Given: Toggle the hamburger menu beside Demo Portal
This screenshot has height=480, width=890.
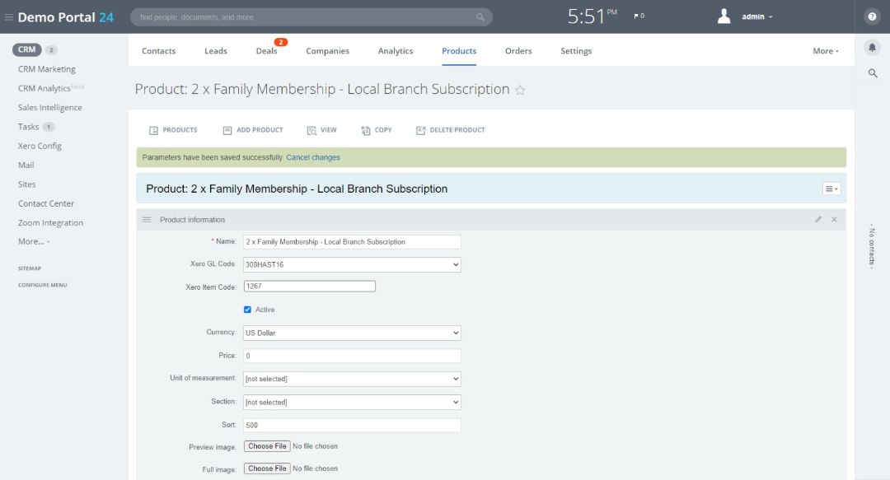Looking at the screenshot, I should (x=9, y=17).
